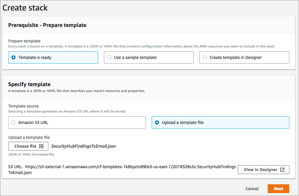Image resolution: width=299 pixels, height=196 pixels.
Task: Click the Choose file button
Action: coord(28,146)
